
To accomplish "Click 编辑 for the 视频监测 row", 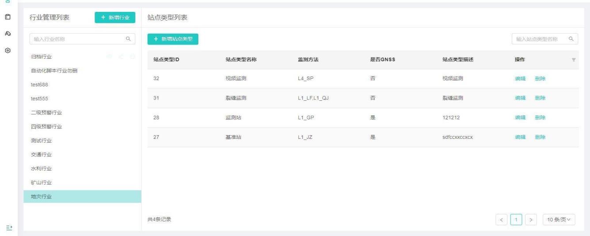I will click(520, 79).
